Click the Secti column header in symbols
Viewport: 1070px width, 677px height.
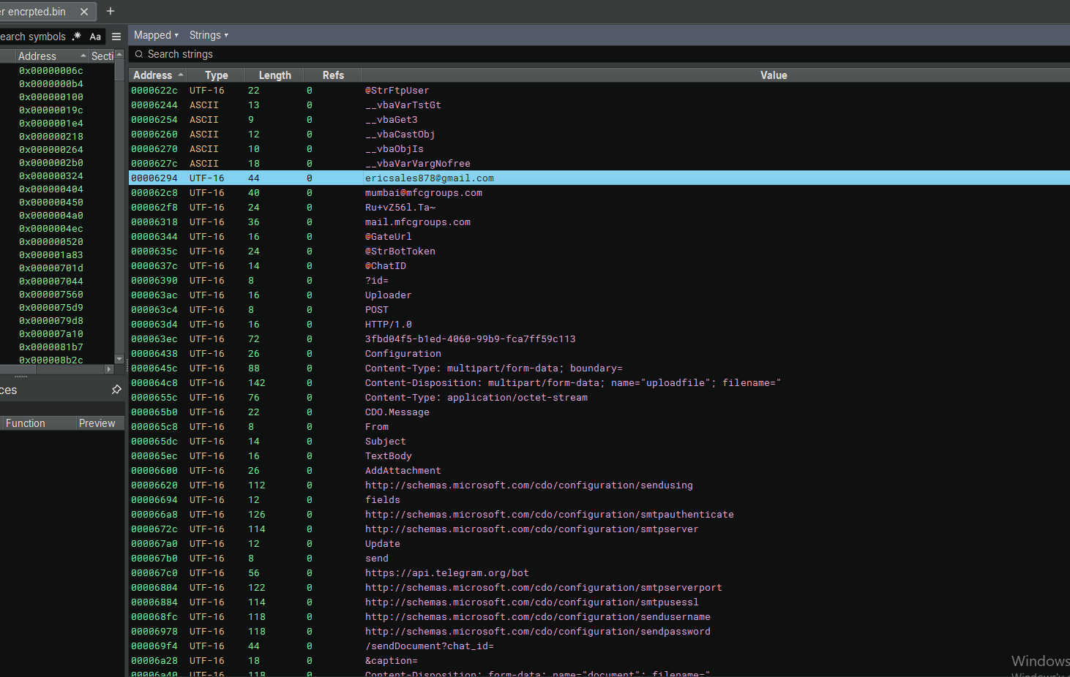pos(102,56)
